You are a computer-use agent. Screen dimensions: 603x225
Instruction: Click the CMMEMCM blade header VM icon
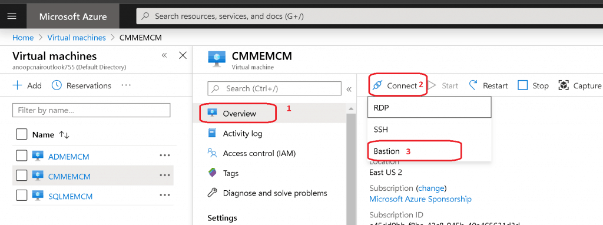[217, 59]
